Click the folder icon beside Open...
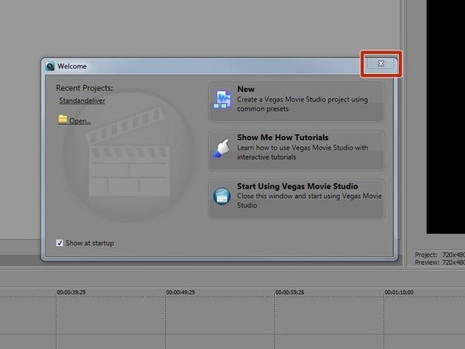Viewport: 465px width, 349px height. (x=63, y=119)
